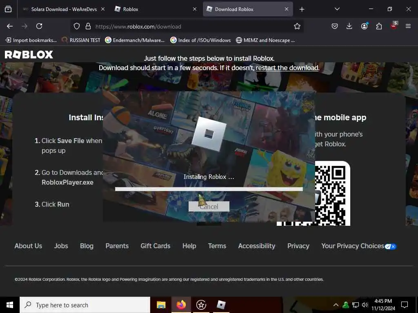The image size is (418, 313).
Task: Open Blog footer link
Action: point(87,246)
